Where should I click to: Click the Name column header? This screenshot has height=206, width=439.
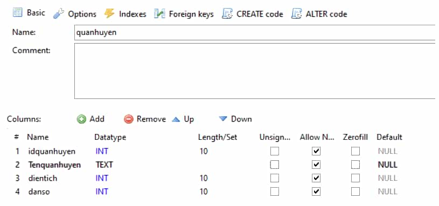coord(38,137)
